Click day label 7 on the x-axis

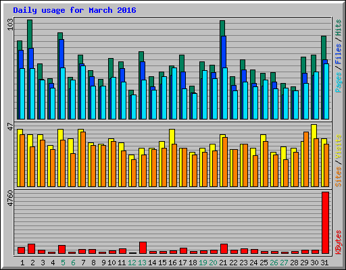(83, 263)
